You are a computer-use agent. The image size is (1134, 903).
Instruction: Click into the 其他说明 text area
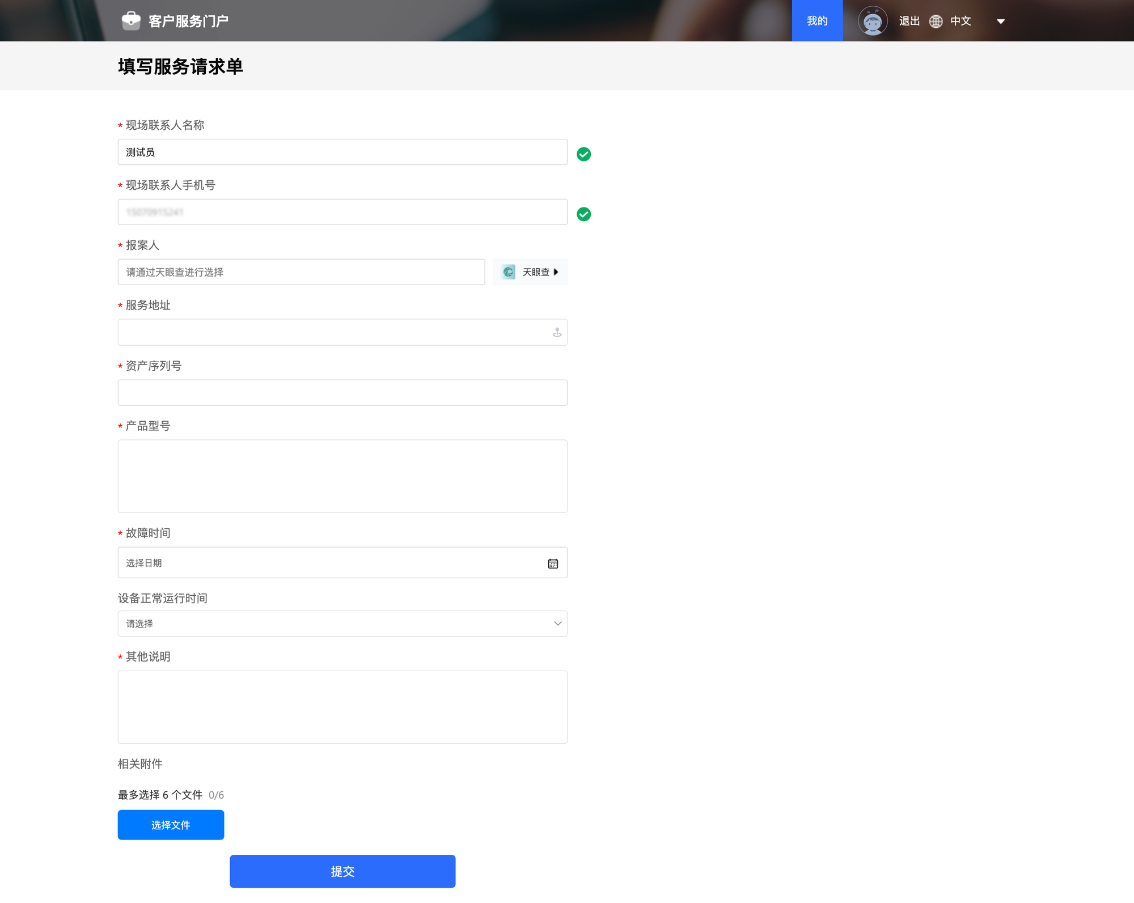coord(342,707)
